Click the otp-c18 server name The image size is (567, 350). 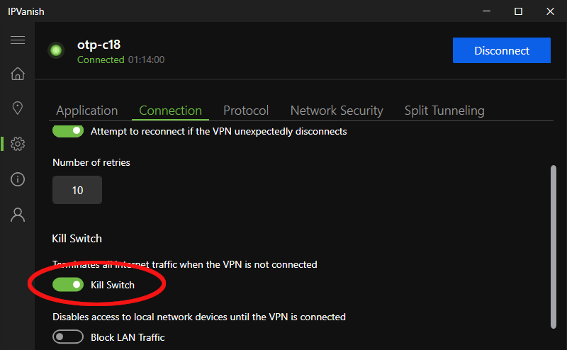click(x=99, y=45)
